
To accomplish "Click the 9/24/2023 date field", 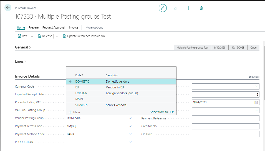I will (226, 103).
